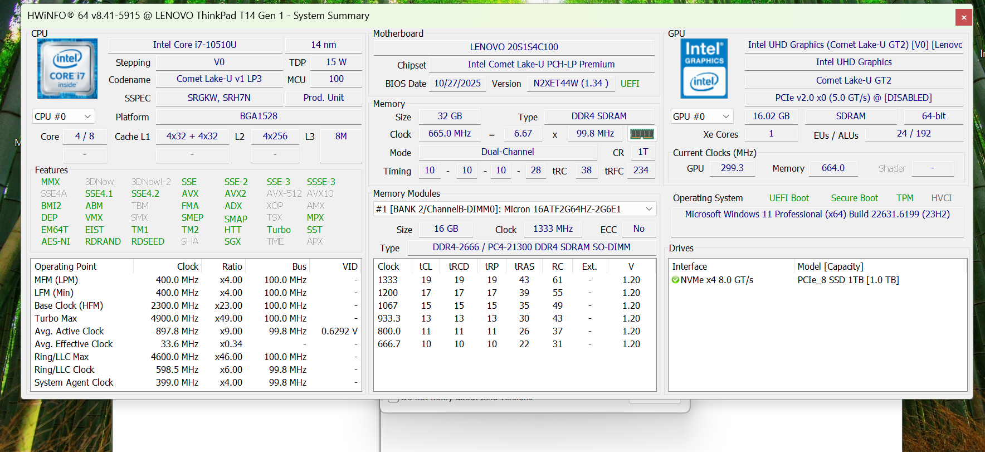Click the VID value 0.6292 V
The width and height of the screenshot is (985, 452).
click(x=339, y=331)
